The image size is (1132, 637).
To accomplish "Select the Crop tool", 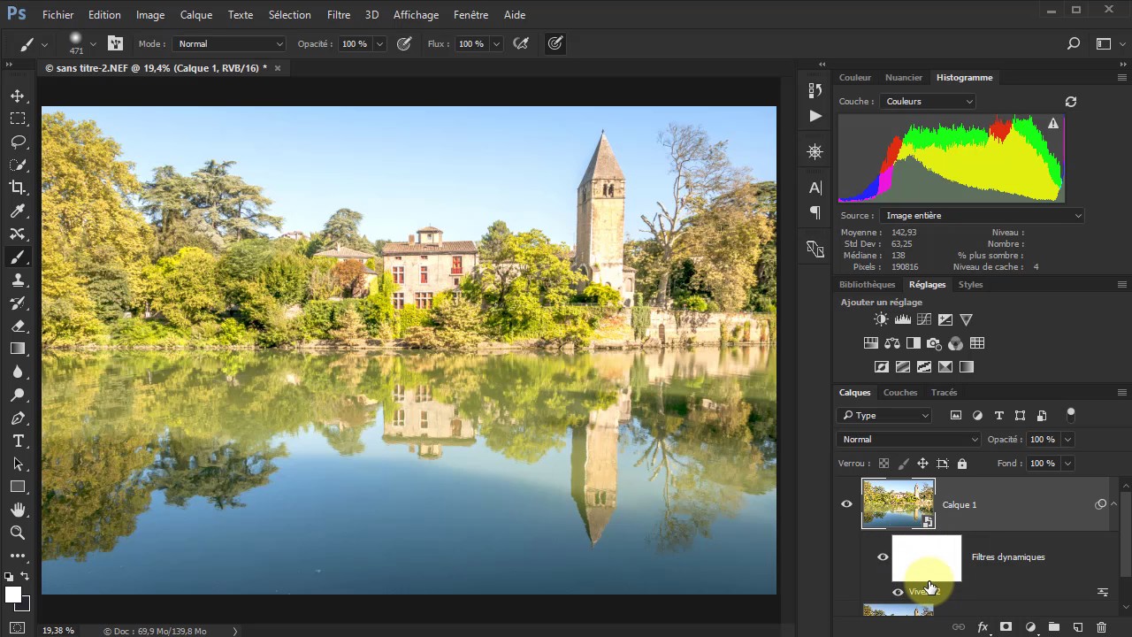I will pyautogui.click(x=18, y=188).
